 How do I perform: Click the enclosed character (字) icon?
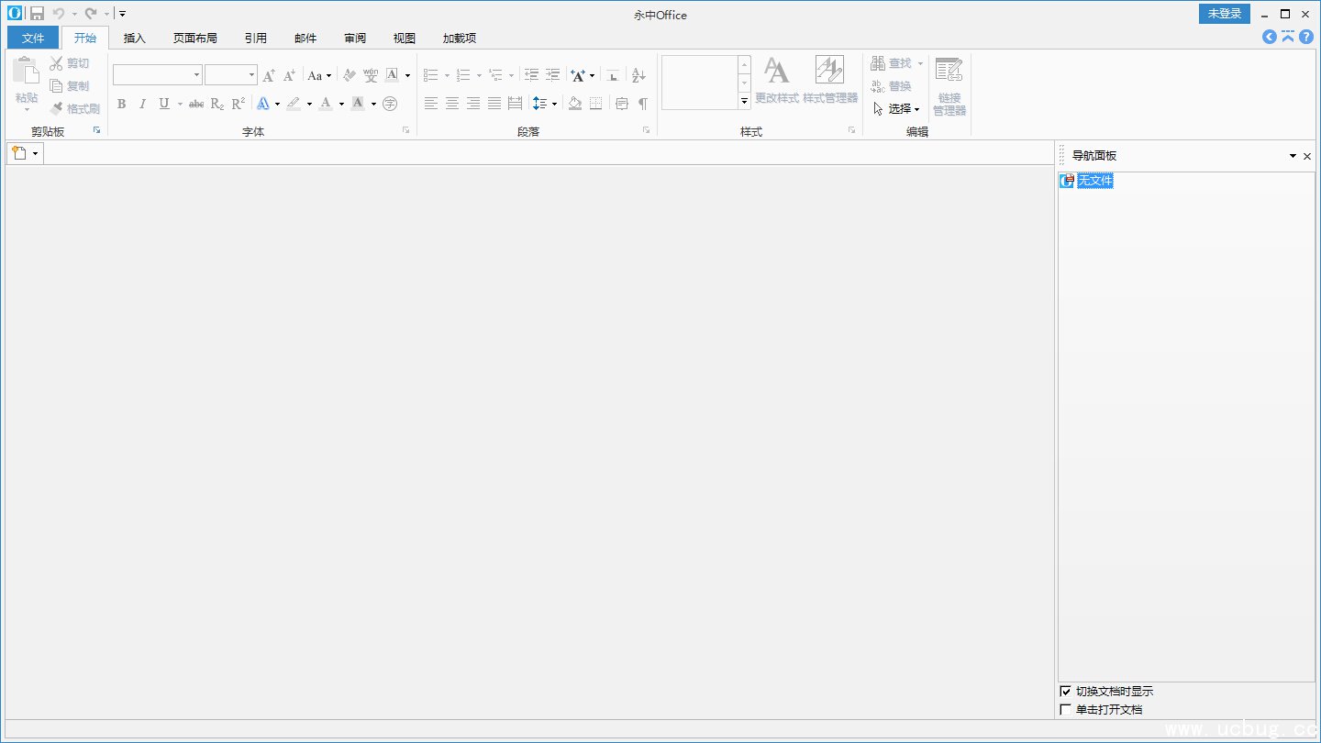tap(390, 104)
